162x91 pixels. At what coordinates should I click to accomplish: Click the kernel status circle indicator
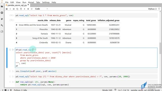159,9
